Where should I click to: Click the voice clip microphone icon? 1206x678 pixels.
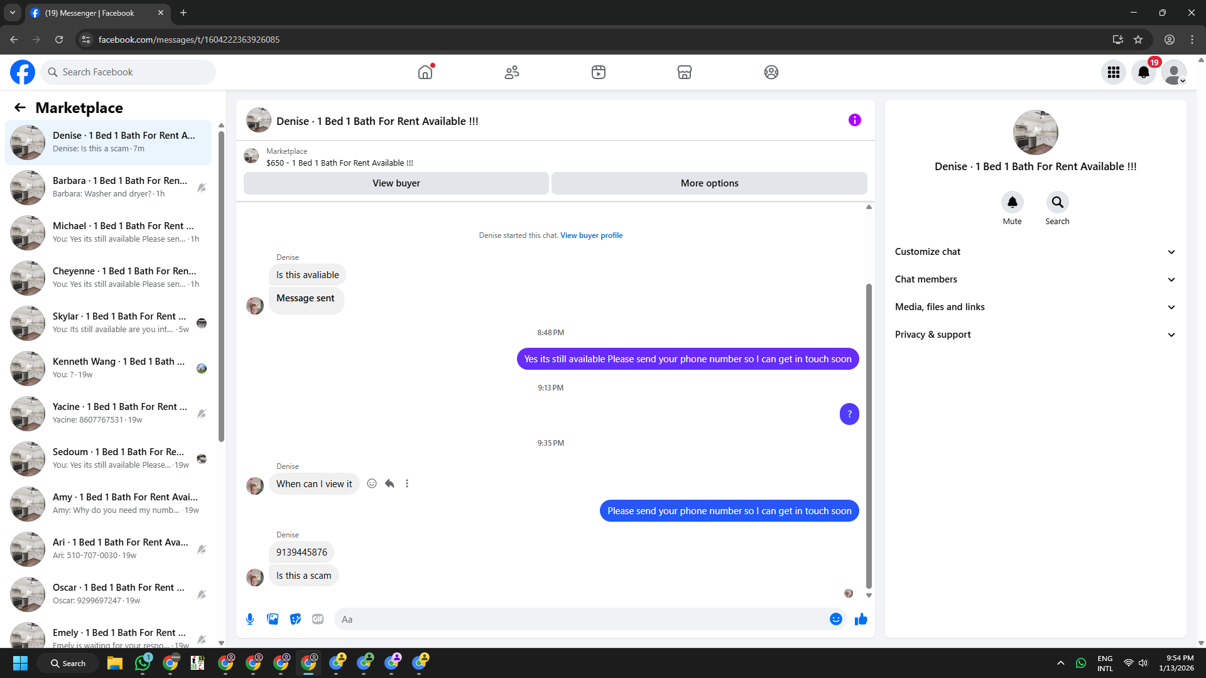[x=250, y=619]
